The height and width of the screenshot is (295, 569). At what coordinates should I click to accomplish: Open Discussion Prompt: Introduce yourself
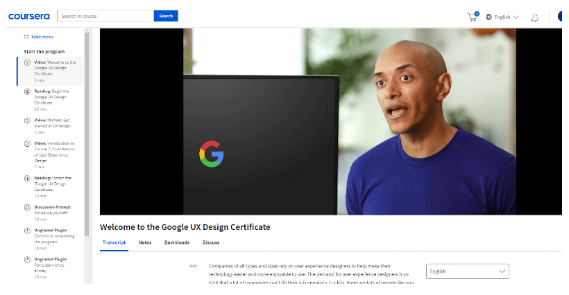coord(51,213)
